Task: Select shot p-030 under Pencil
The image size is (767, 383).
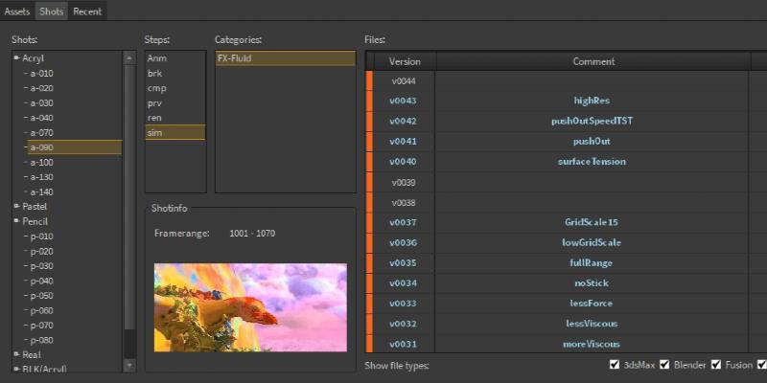Action: click(41, 266)
